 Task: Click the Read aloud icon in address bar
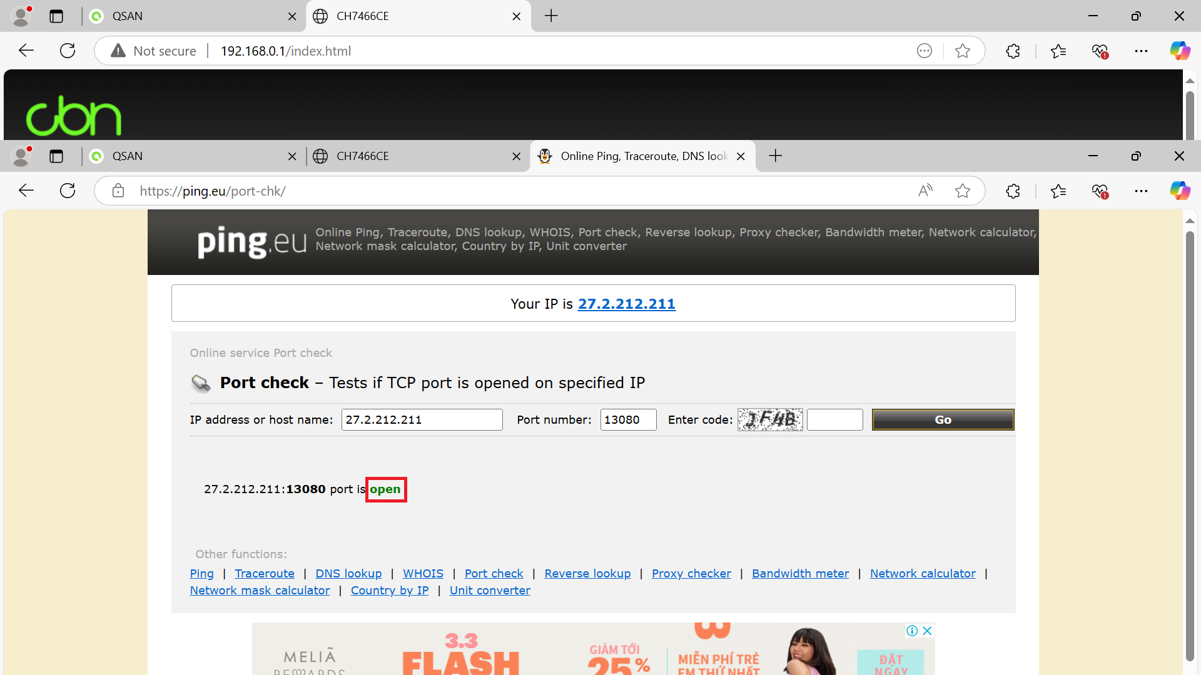click(925, 191)
